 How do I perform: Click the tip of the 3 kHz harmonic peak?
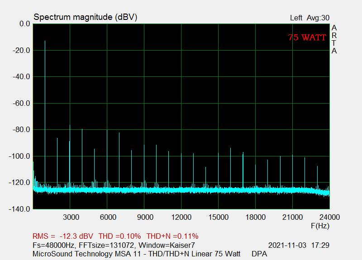70,125
